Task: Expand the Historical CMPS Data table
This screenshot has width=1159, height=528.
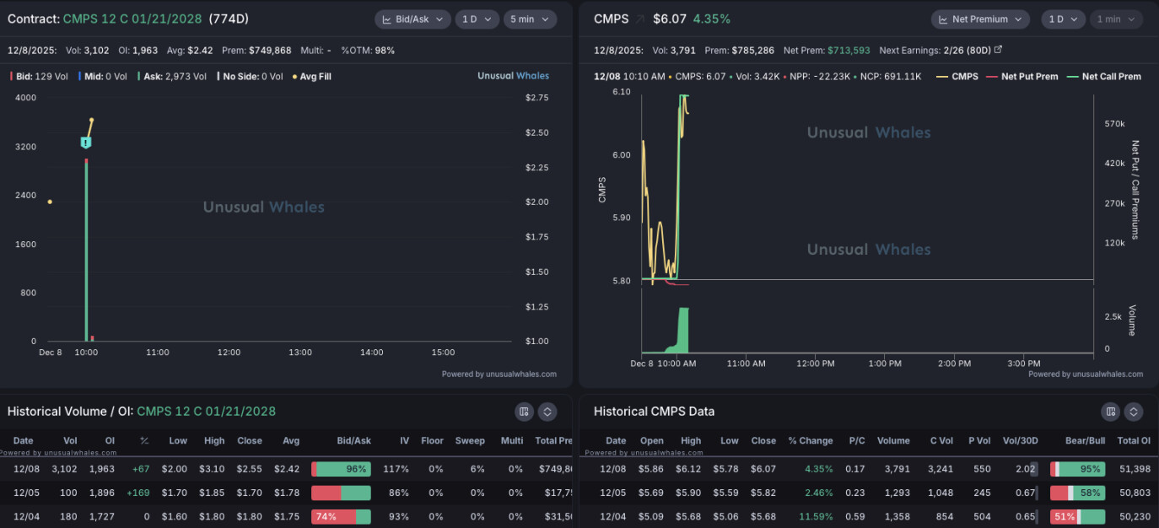Action: (1134, 412)
